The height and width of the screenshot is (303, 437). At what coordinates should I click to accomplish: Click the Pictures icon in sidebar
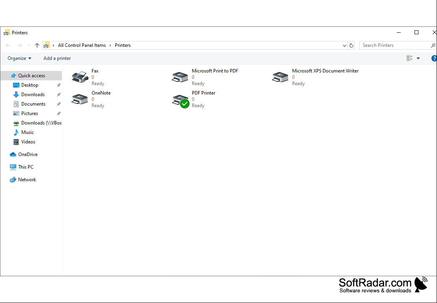(16, 113)
